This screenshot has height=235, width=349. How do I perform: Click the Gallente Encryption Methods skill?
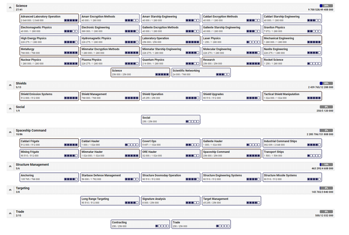click(171, 29)
